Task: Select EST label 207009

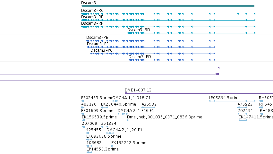Action: (89, 124)
